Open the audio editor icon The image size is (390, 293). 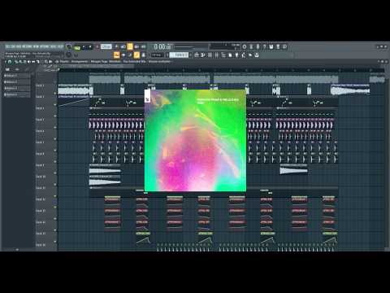251,46
